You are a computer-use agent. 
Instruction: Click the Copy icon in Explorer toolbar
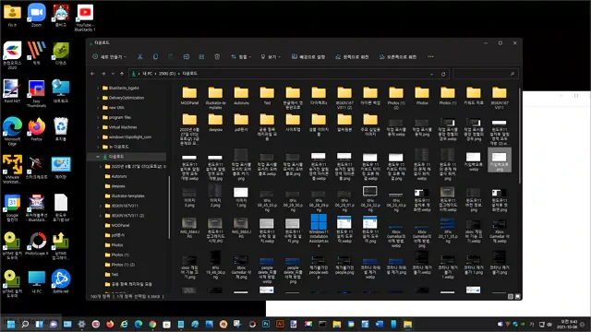[155, 57]
